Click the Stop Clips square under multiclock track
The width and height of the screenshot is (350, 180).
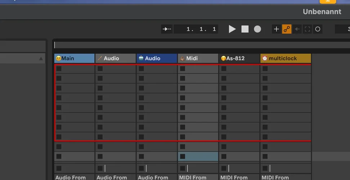click(265, 168)
